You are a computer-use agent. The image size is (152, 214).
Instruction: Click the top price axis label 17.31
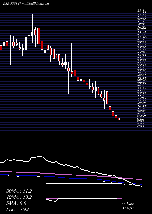(142, 12)
